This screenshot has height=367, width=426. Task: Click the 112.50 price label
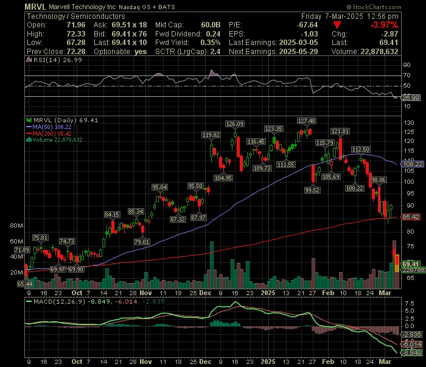coord(360,149)
